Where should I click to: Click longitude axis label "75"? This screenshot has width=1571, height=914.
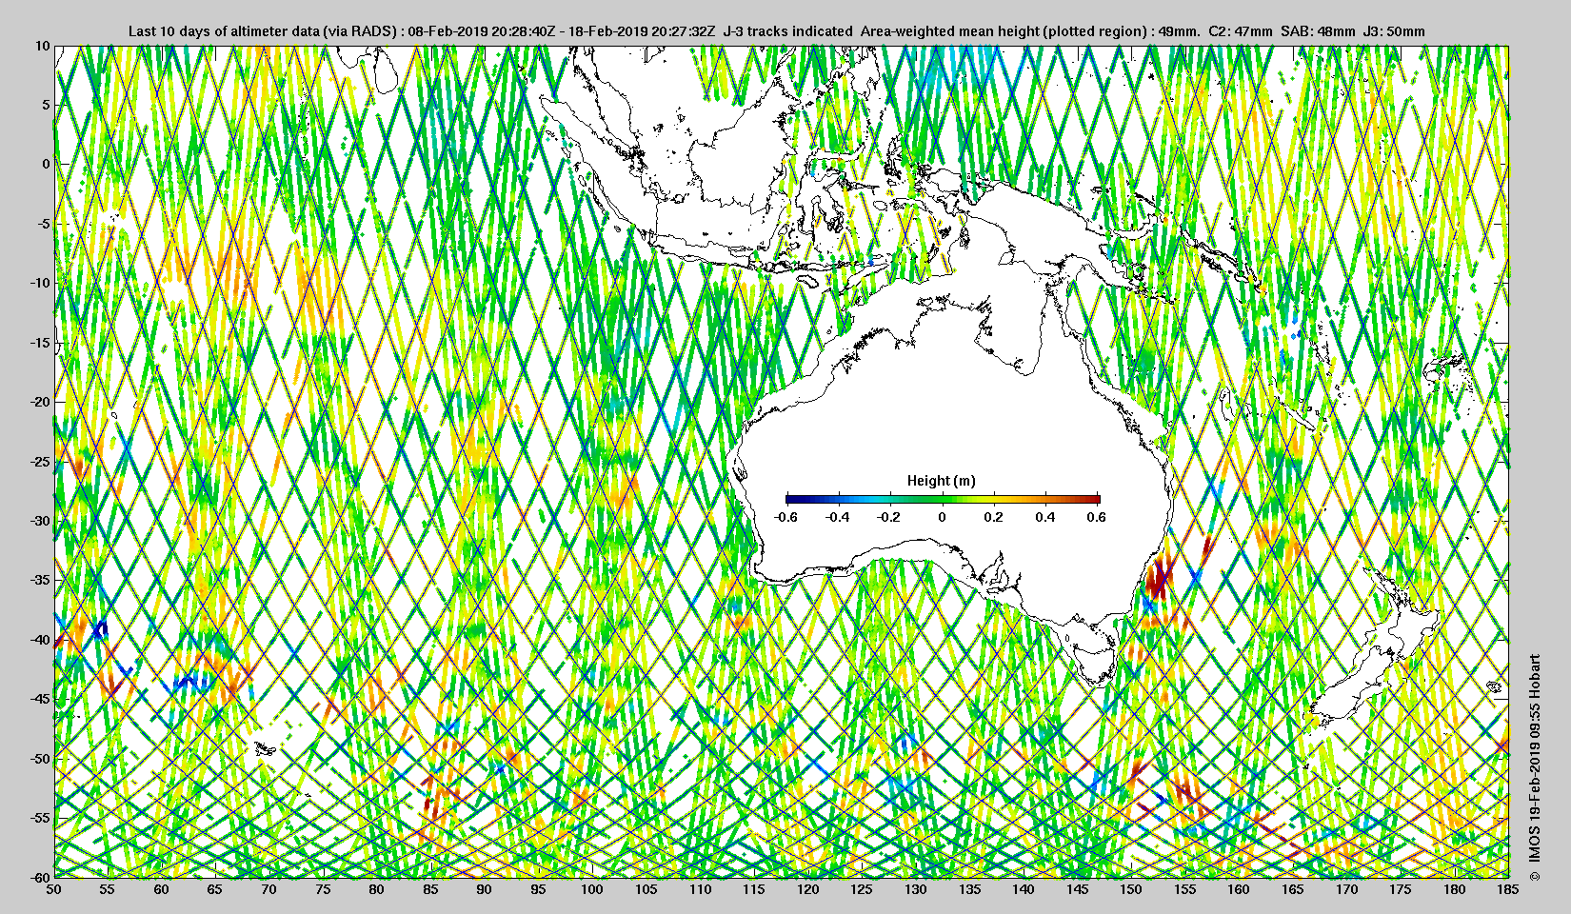tap(324, 889)
